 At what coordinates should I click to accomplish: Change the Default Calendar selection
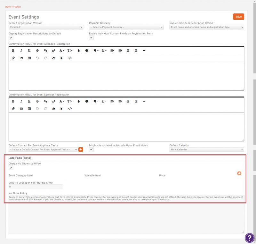point(206,149)
